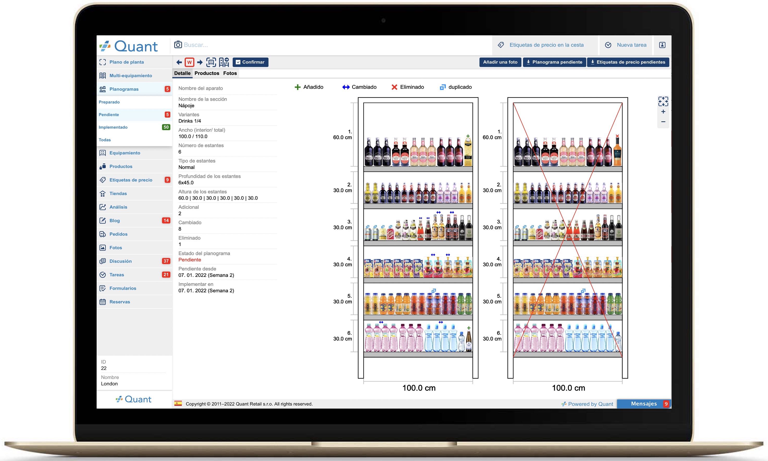Image resolution: width=768 pixels, height=461 pixels.
Task: Select the equipment scan icon in the toolbar
Action: [211, 62]
